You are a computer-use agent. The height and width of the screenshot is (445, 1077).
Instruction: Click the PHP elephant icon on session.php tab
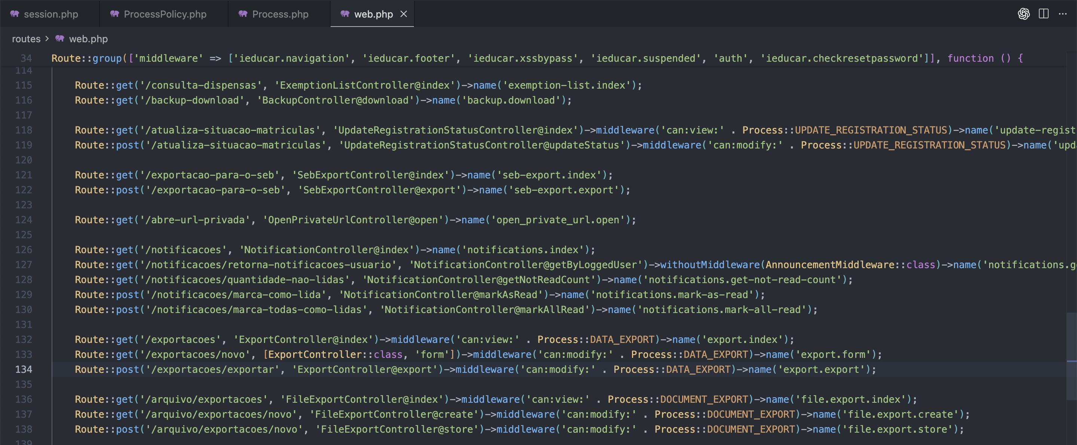(15, 14)
